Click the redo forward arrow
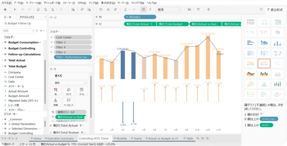This screenshot has height=146, width=287. 22,10
